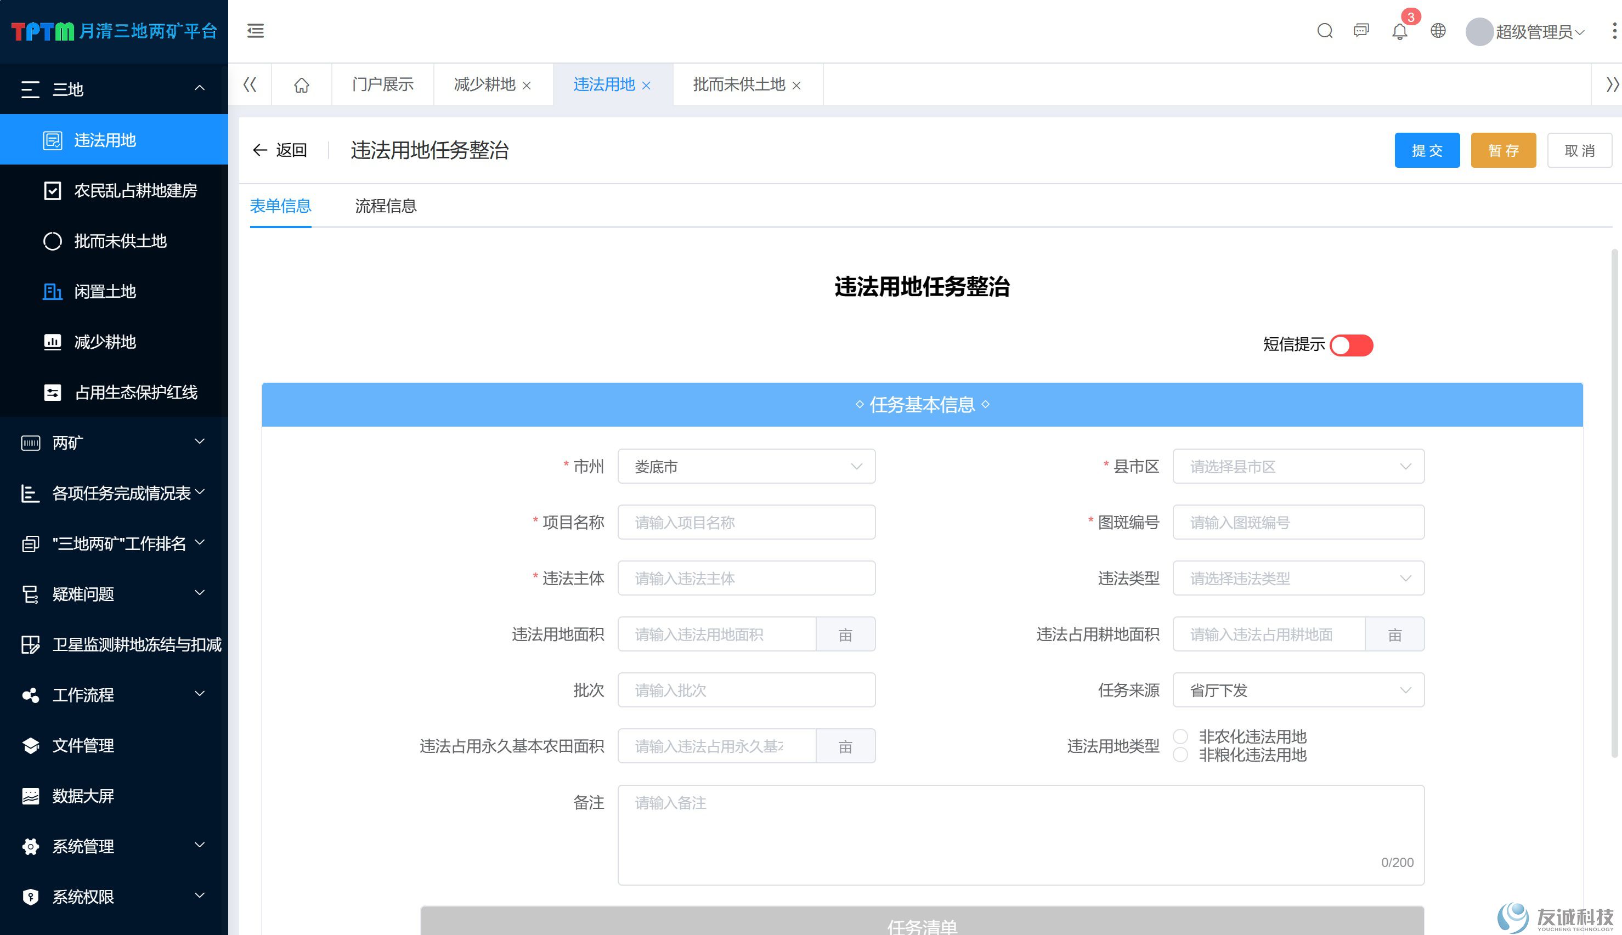Click the 卫星监测耕地冻结与扣减 icon
The image size is (1622, 935).
click(x=30, y=645)
